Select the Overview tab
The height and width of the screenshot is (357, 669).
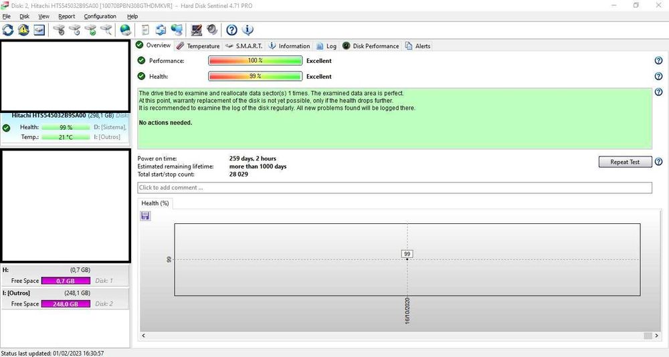[153, 45]
